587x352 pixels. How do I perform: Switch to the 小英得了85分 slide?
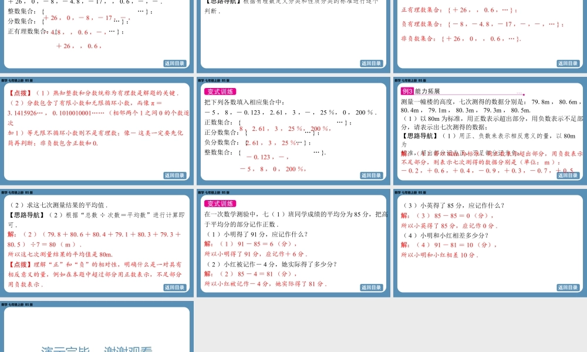pyautogui.click(x=490, y=246)
